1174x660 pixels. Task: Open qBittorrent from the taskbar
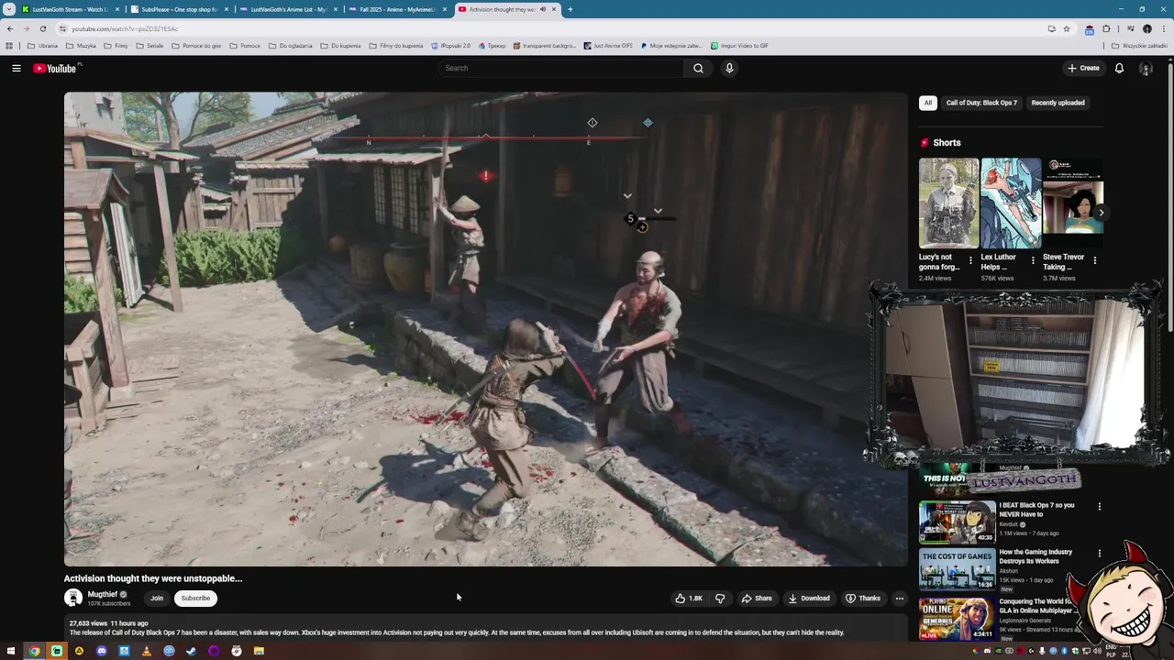click(x=169, y=651)
